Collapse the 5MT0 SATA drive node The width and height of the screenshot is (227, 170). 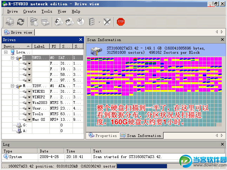(x=13, y=58)
